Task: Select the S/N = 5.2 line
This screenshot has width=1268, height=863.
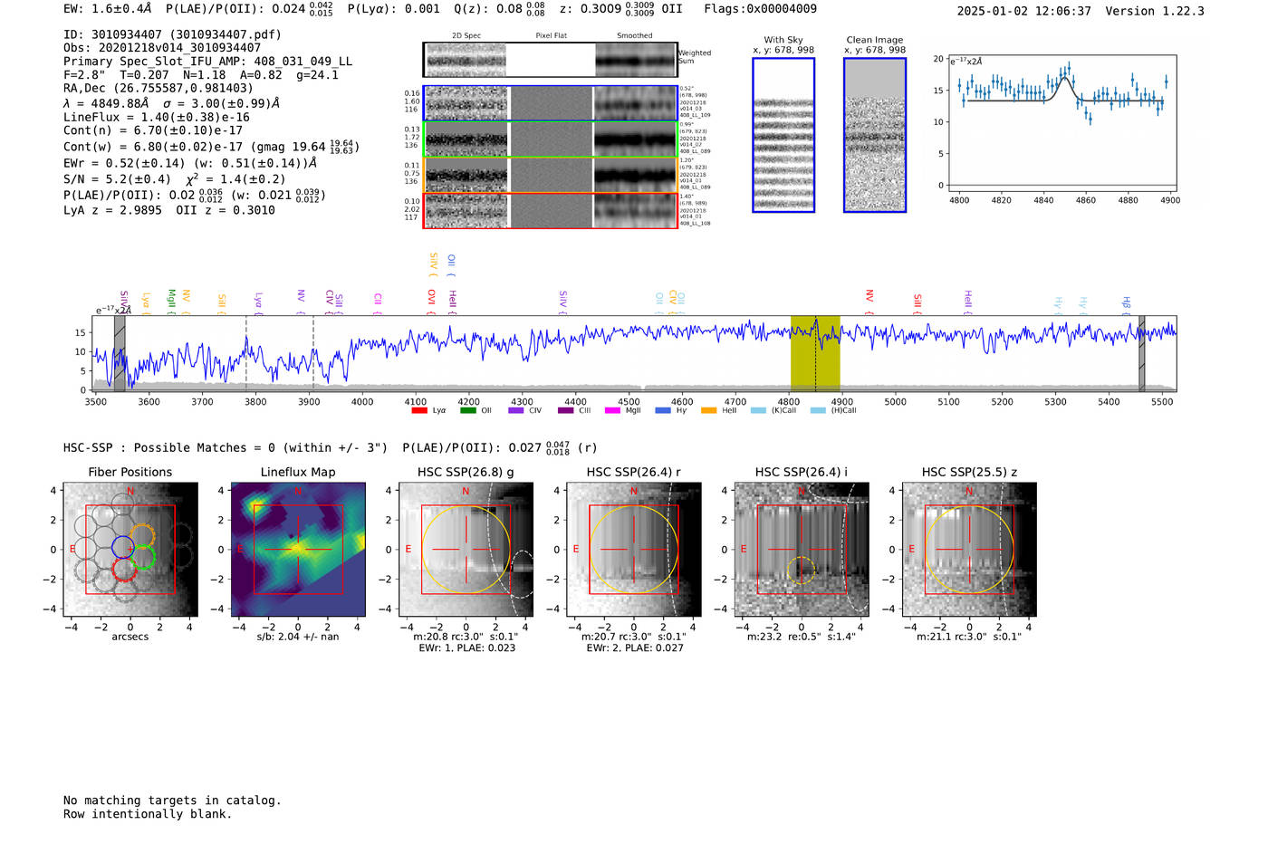Action: pos(175,179)
